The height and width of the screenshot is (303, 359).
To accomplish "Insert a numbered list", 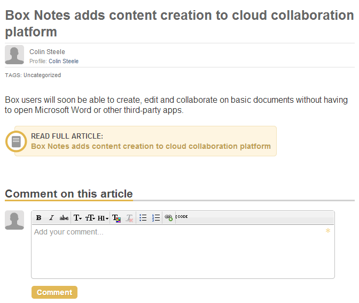I will (156, 218).
